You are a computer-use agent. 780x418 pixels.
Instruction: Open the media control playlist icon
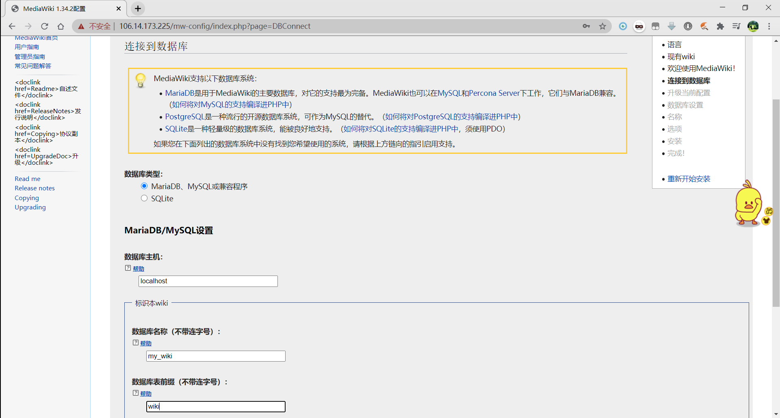(x=737, y=26)
